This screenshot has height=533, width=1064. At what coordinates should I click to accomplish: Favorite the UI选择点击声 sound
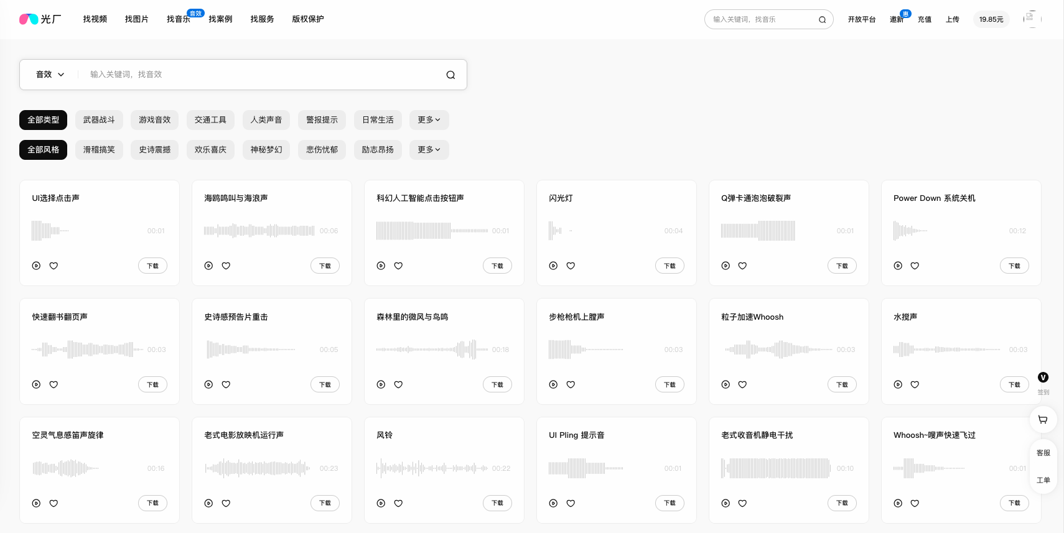coord(54,266)
